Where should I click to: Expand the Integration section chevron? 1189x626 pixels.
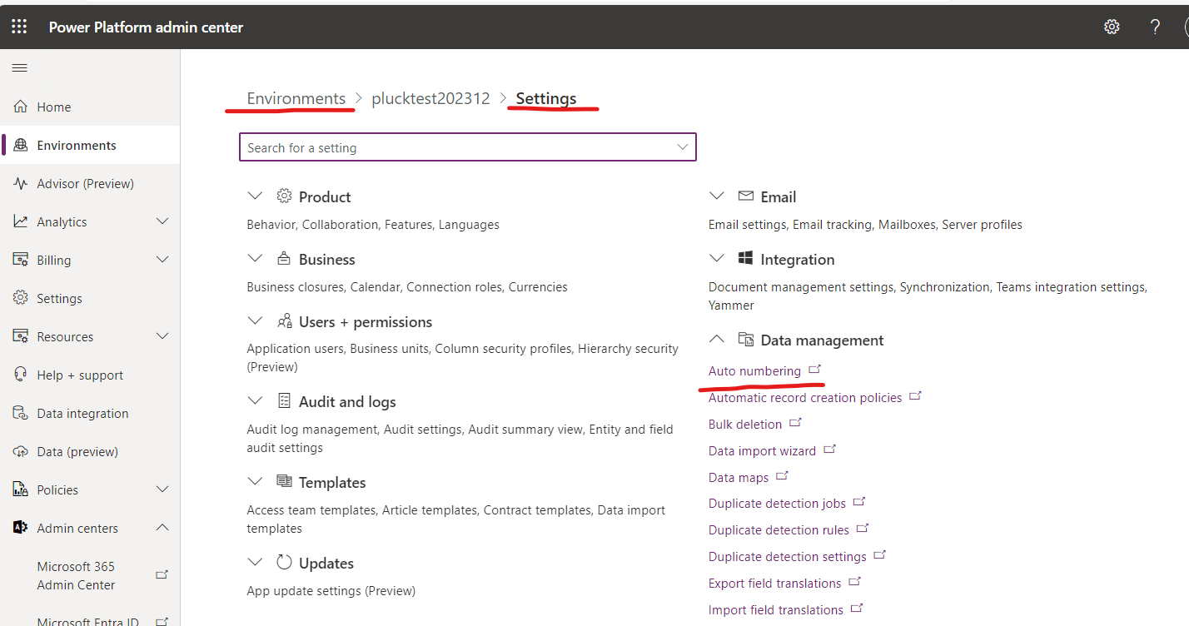point(716,259)
